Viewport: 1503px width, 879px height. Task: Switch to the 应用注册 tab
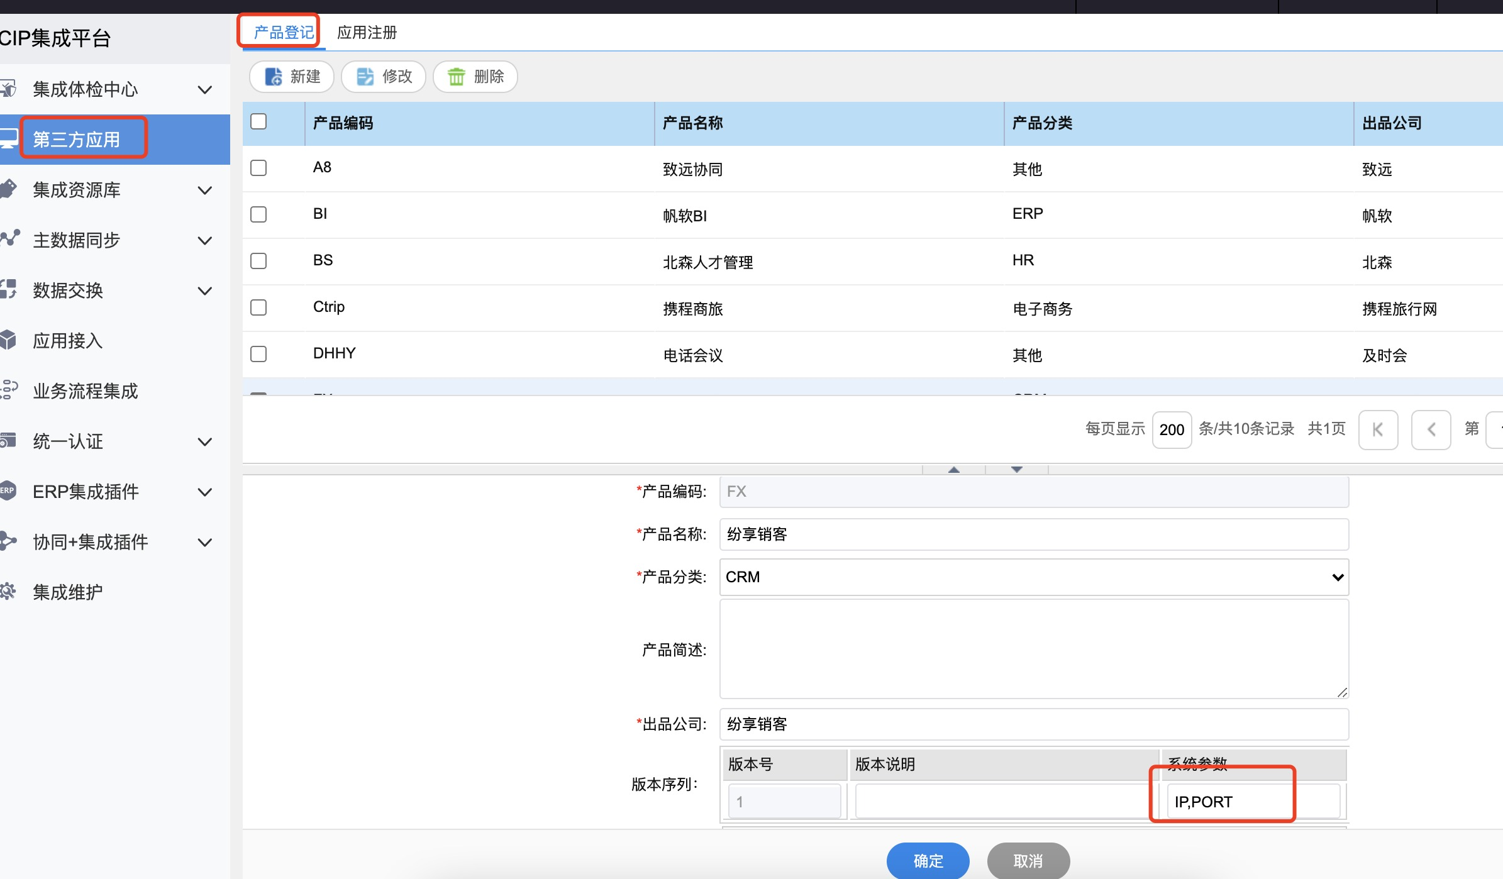pyautogui.click(x=367, y=33)
